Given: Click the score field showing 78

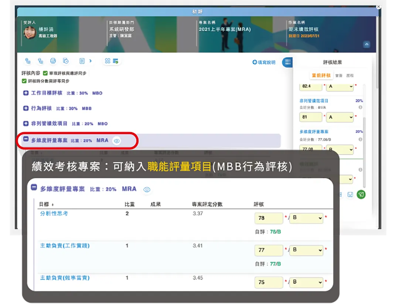Looking at the screenshot, I should tap(269, 218).
